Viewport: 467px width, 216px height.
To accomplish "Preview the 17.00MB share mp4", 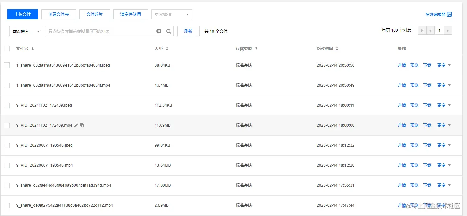I will coord(414,185).
